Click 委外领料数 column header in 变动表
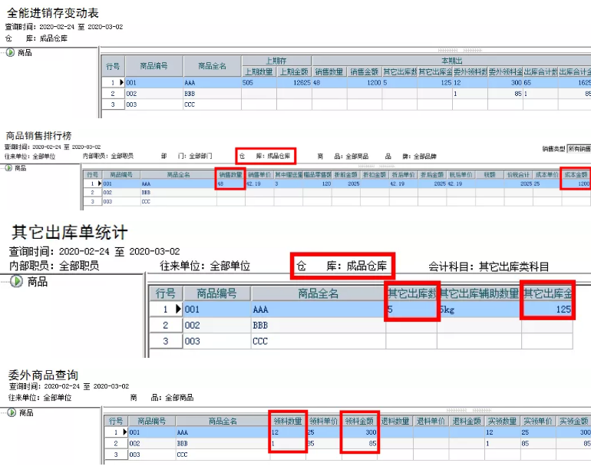This screenshot has height=473, width=591. [x=470, y=71]
